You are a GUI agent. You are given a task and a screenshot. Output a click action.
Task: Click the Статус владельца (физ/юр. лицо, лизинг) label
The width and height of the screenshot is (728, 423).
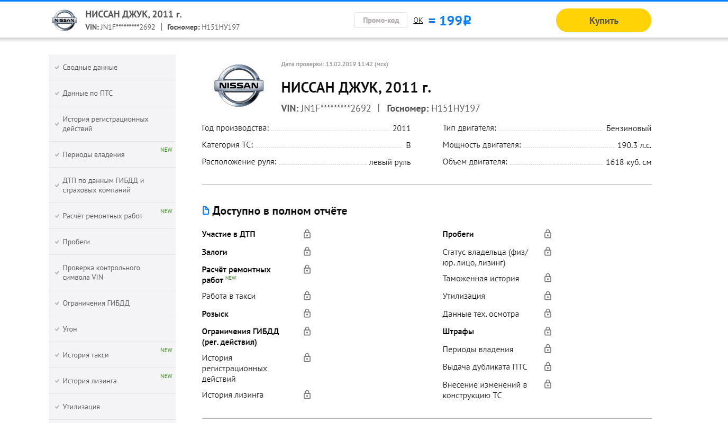tap(485, 257)
